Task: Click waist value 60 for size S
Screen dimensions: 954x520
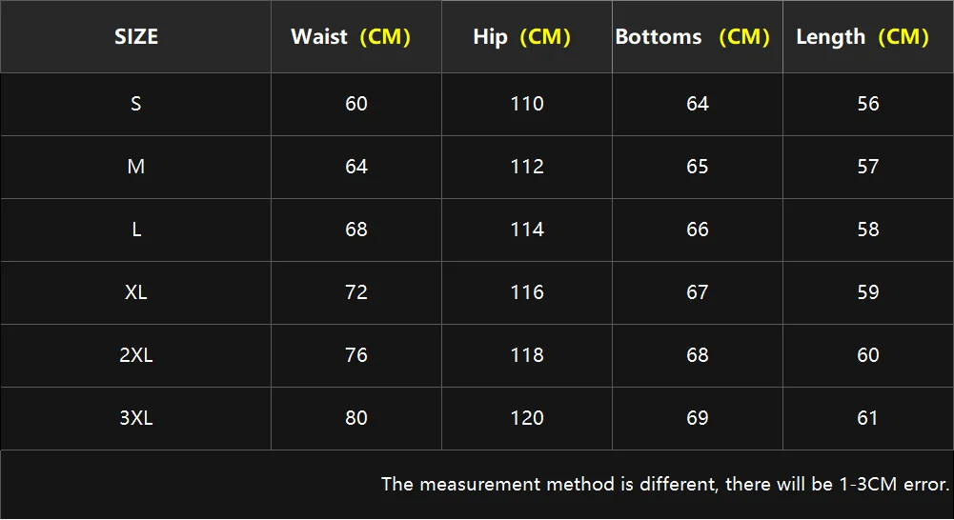Action: click(x=356, y=104)
